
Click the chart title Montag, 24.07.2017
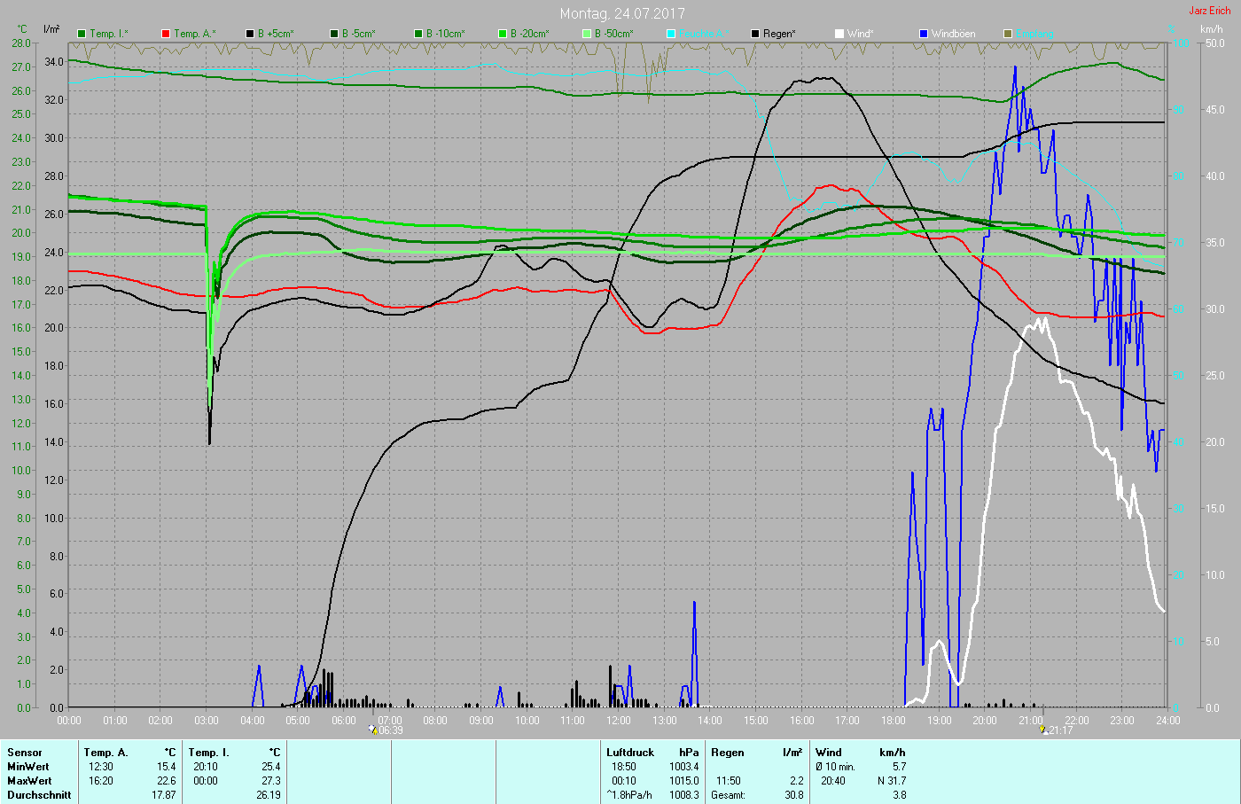622,13
